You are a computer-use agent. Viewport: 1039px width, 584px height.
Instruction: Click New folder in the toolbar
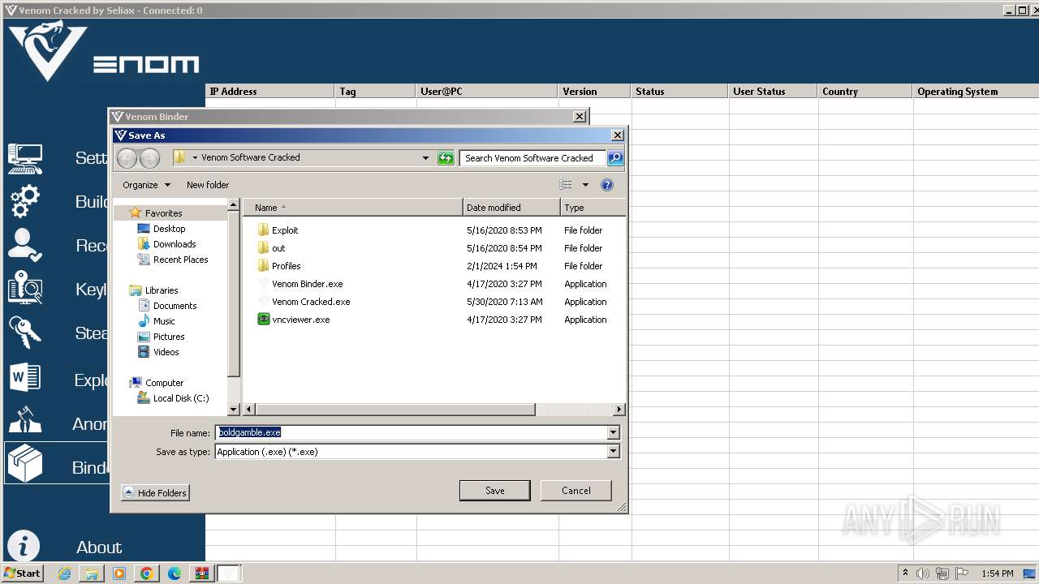[208, 185]
